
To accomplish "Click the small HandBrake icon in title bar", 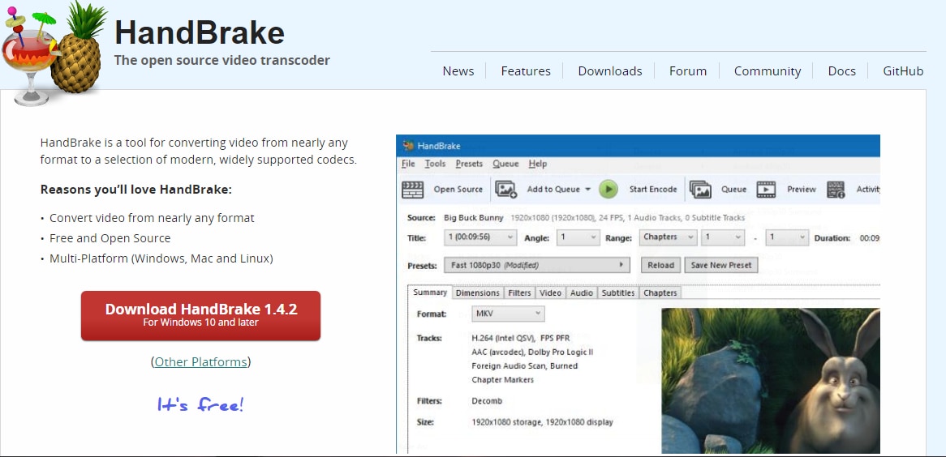I will (x=408, y=146).
